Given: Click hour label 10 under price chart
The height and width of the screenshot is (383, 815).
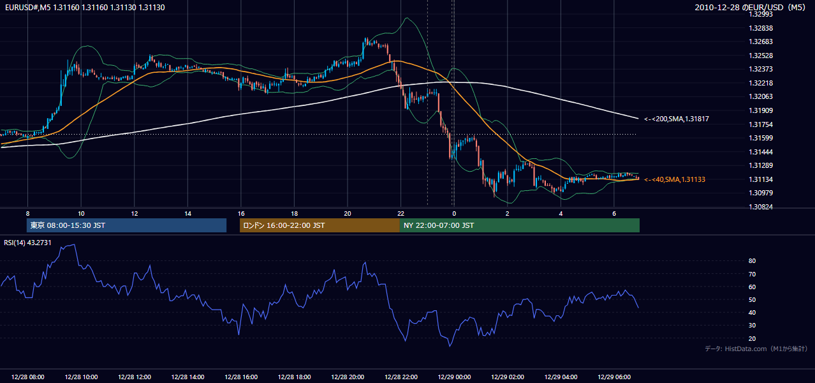Looking at the screenshot, I should pos(81,213).
